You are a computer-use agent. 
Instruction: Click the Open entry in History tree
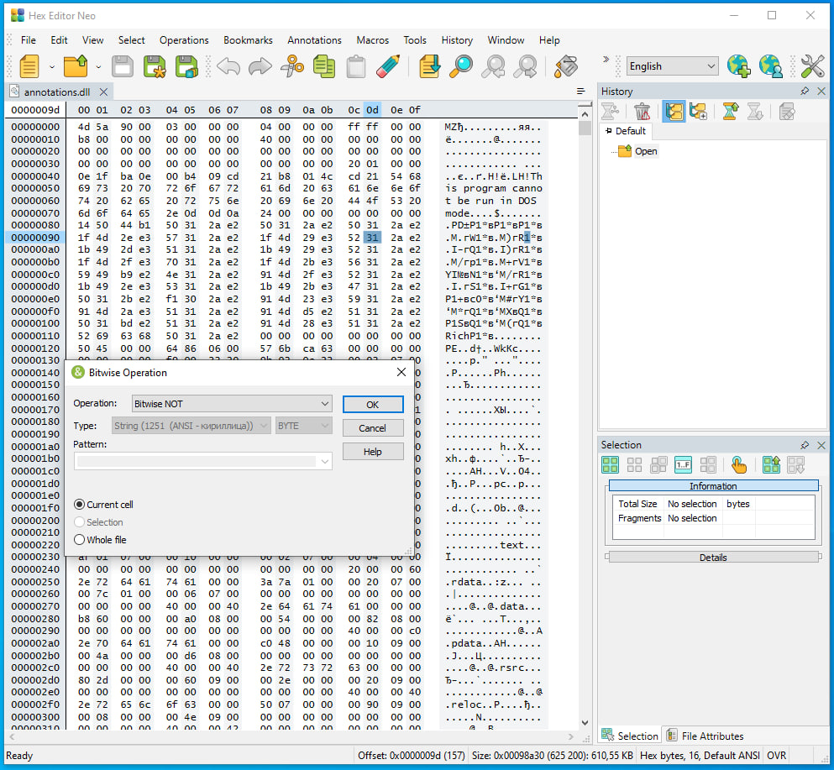coord(645,151)
